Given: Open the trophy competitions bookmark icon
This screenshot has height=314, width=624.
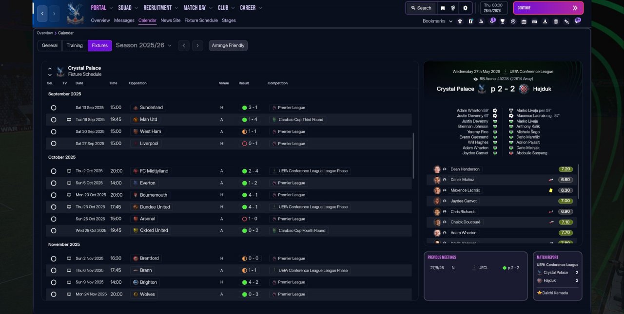Looking at the screenshot, I should coord(503,21).
